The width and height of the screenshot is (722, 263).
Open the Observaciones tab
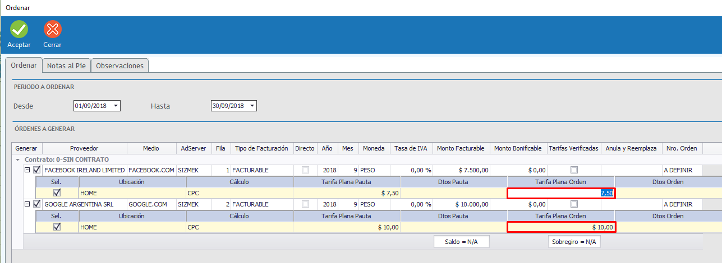tap(119, 65)
